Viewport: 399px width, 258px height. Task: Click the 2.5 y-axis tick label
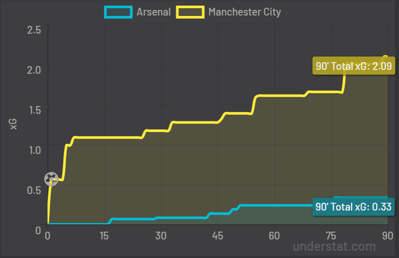pos(34,30)
